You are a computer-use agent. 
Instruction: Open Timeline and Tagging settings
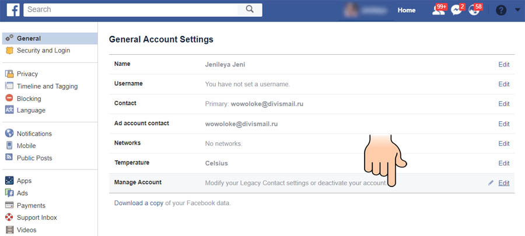47,86
